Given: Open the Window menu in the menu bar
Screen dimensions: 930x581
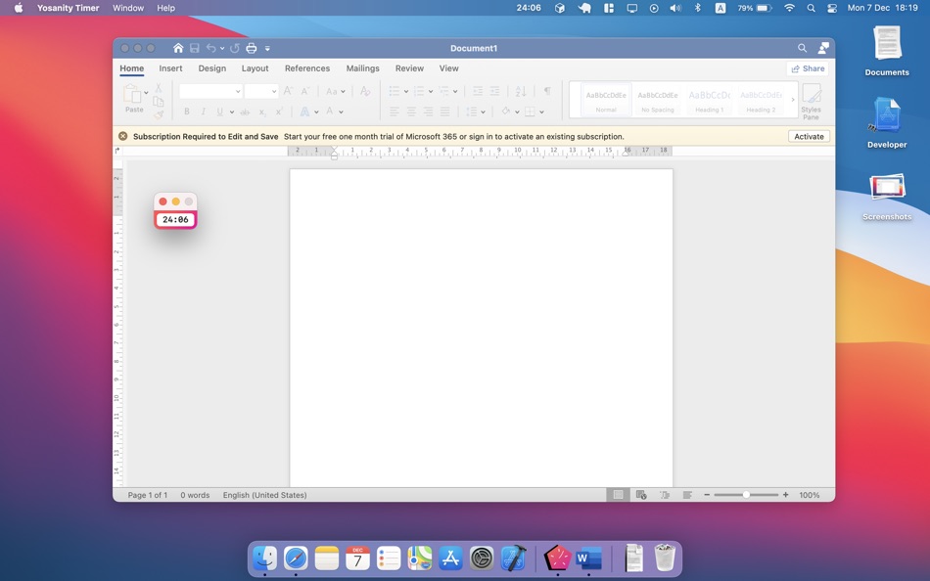Looking at the screenshot, I should [128, 8].
